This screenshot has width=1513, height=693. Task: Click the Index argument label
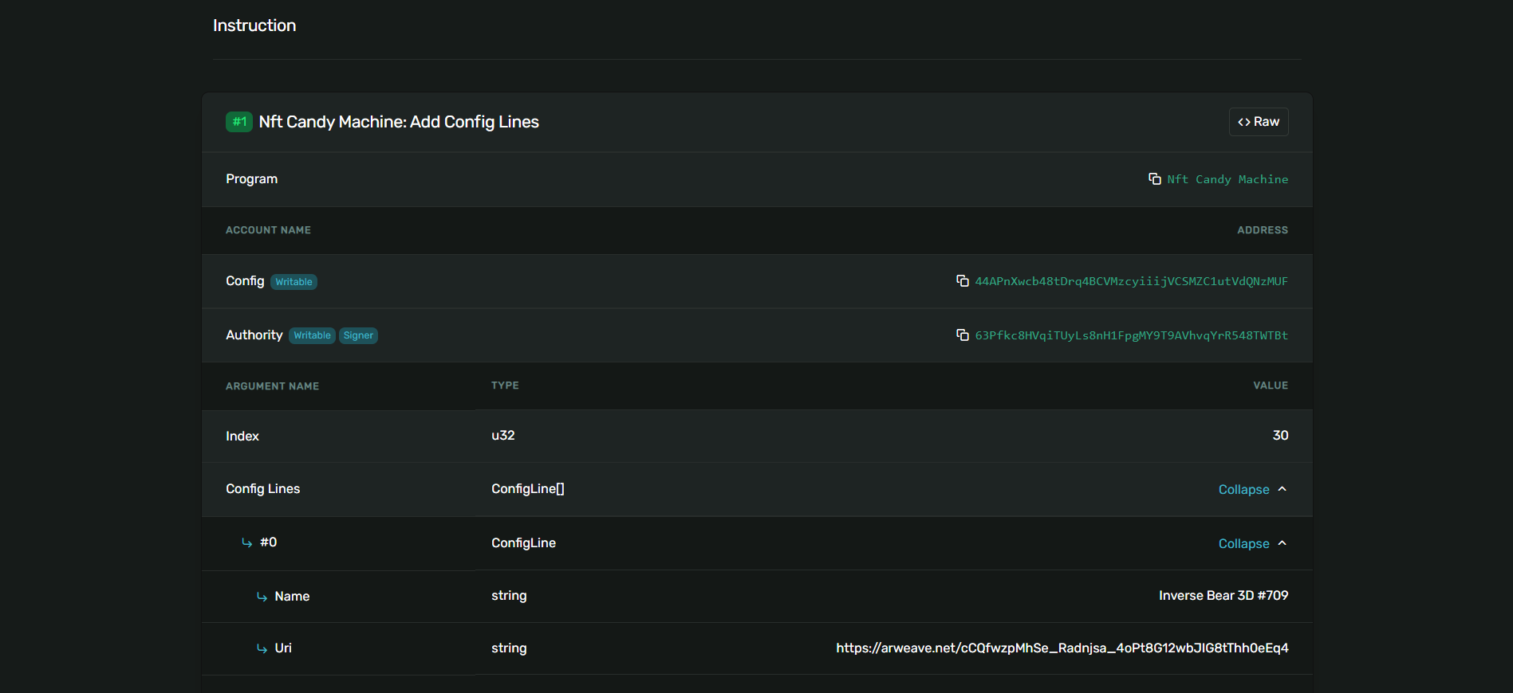click(x=242, y=436)
